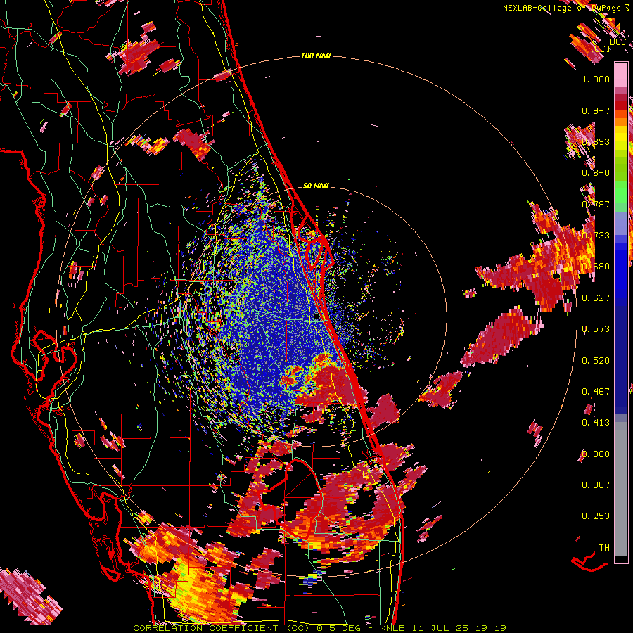633x633 pixels.
Task: Pick the light pink top color bar segment
Action: coord(621,75)
